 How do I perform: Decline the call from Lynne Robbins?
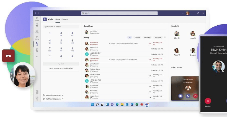tap(195, 96)
